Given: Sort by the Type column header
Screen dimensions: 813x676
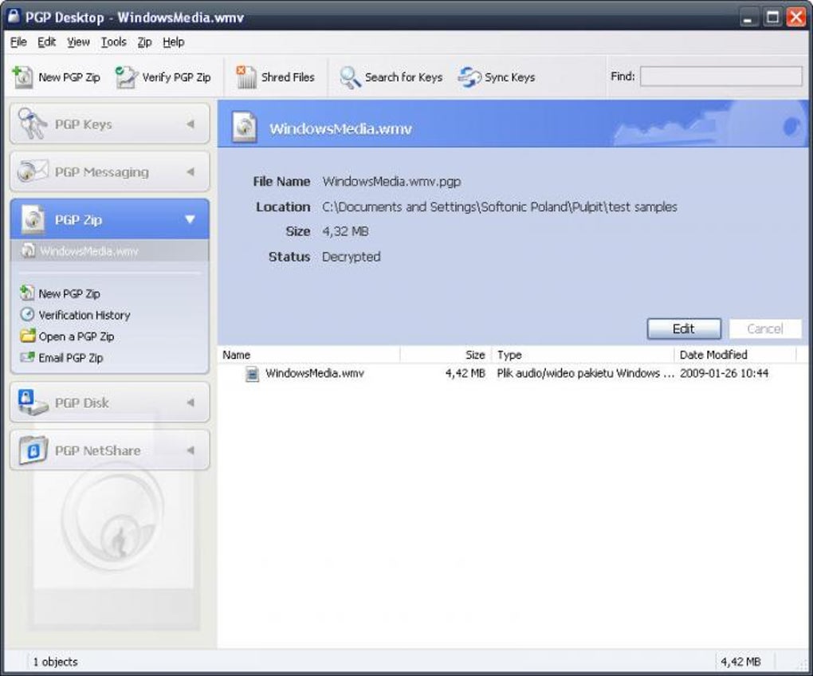Looking at the screenshot, I should click(583, 355).
